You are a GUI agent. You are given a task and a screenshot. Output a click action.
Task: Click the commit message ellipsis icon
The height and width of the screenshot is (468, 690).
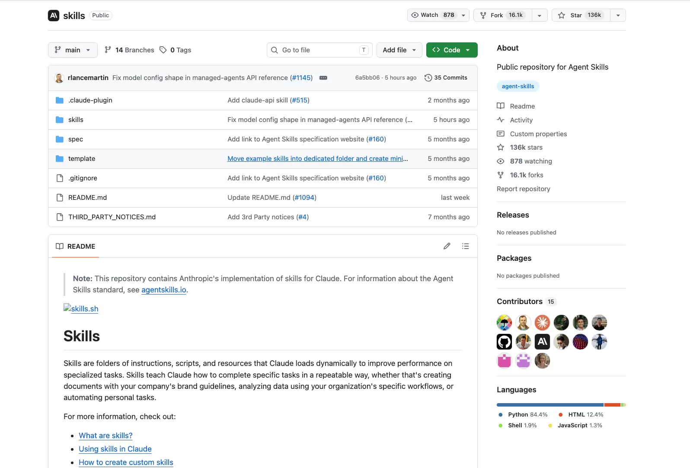point(323,78)
